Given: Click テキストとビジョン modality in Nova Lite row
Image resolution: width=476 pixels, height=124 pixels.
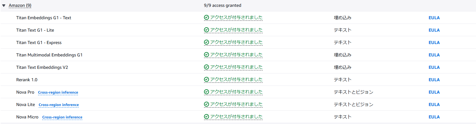Looking at the screenshot, I should pos(353,104).
